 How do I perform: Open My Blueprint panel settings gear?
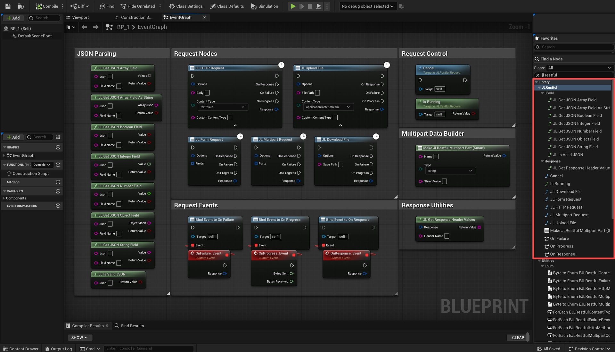tap(58, 137)
